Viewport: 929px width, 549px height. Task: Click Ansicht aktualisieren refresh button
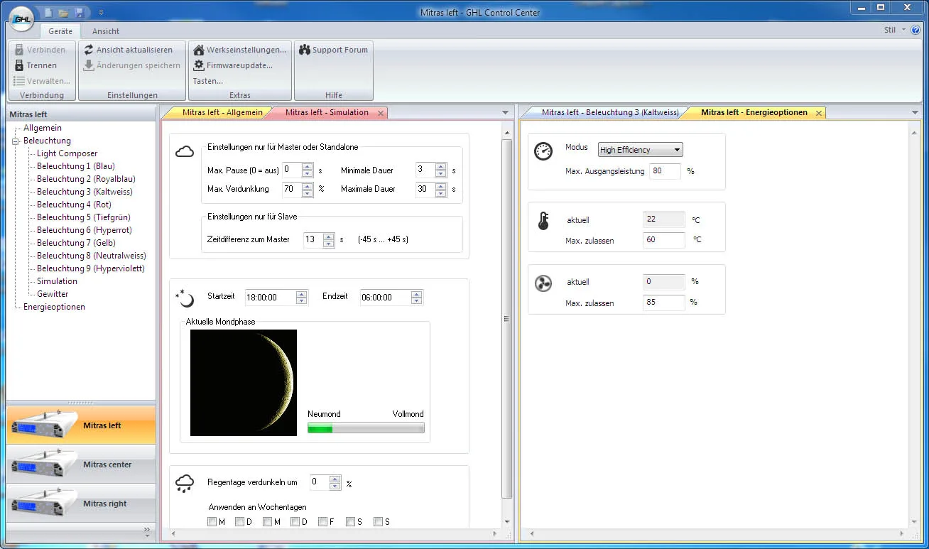tap(128, 50)
